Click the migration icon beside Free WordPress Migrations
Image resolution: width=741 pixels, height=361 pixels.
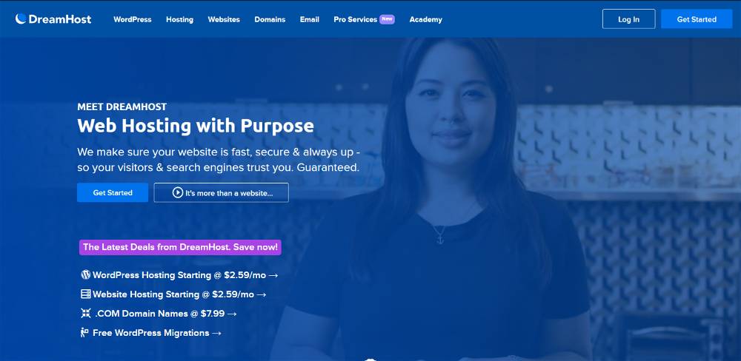click(x=84, y=333)
